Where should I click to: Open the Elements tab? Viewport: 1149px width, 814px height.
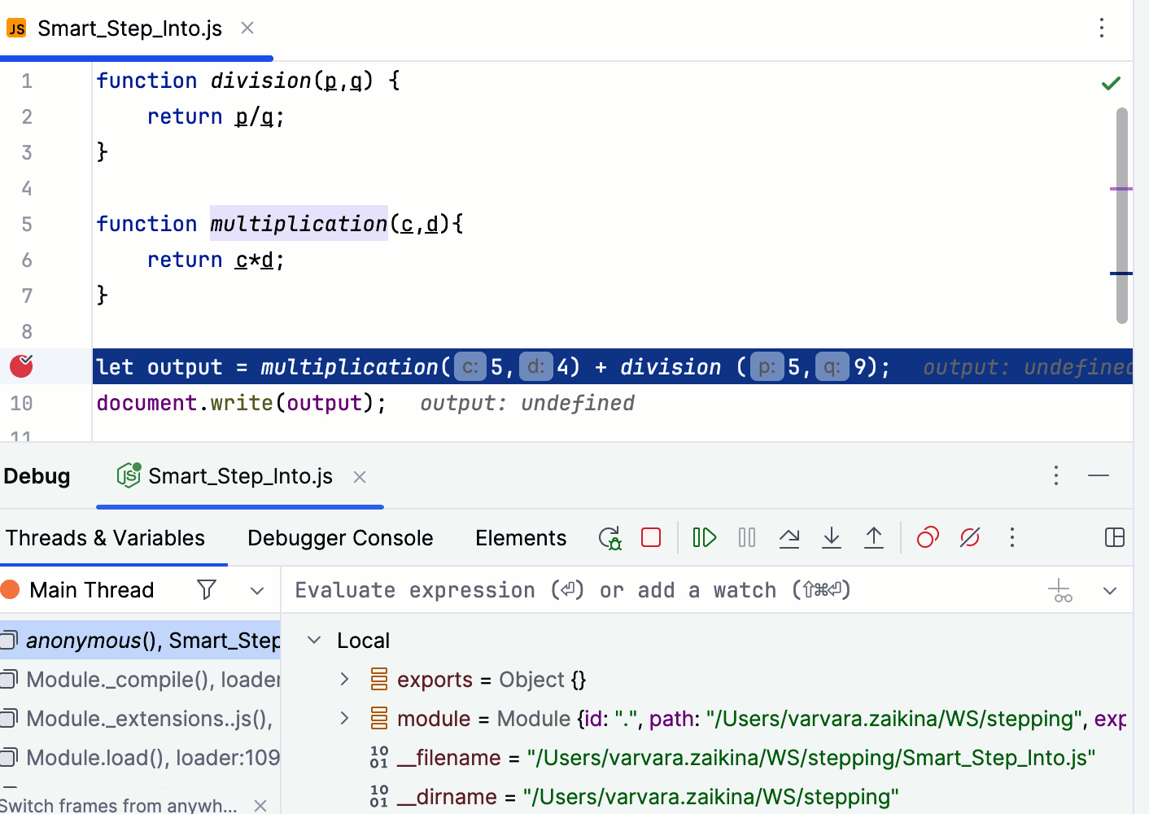coord(521,537)
